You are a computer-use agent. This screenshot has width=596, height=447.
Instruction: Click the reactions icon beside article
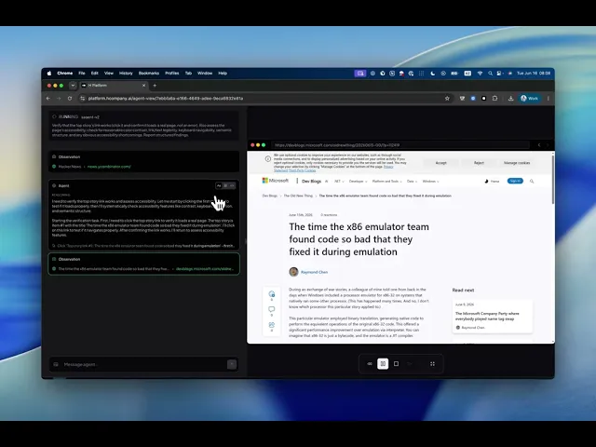coord(271,294)
